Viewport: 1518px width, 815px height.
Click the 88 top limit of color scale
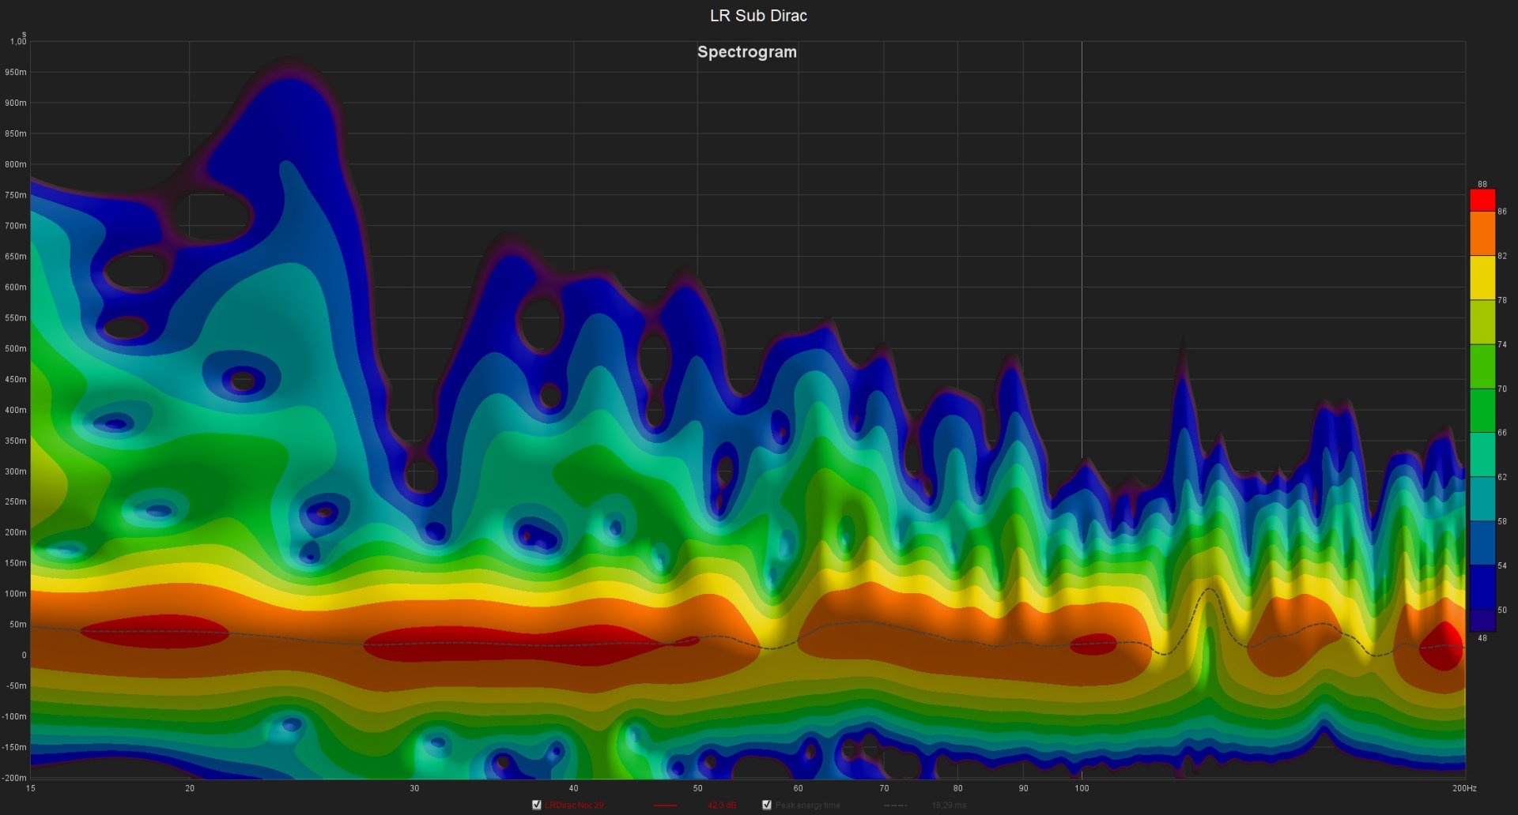point(1482,184)
